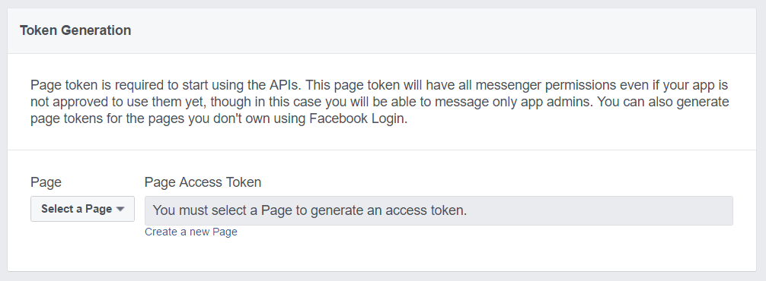766x281 pixels.
Task: Focus the Page Access Token field
Action: (439, 211)
